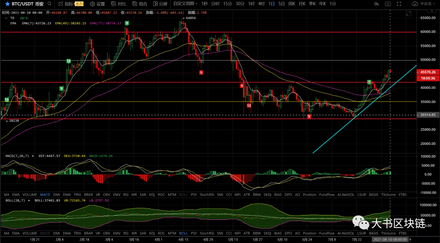
Task: Select LSUR in the BOLL pane's indicator row
Action: [361, 233]
